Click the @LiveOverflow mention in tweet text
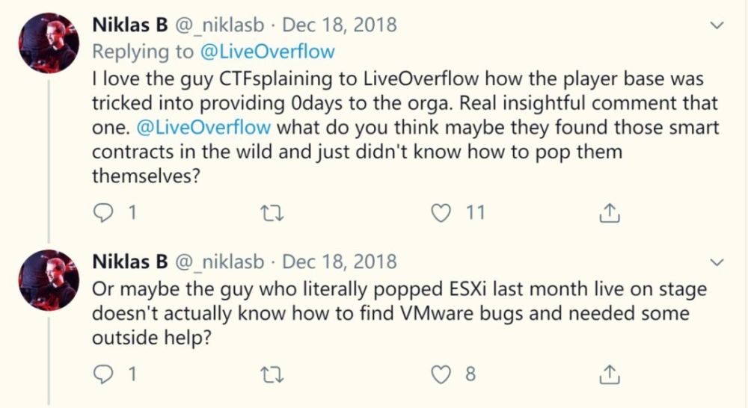 tap(205, 127)
